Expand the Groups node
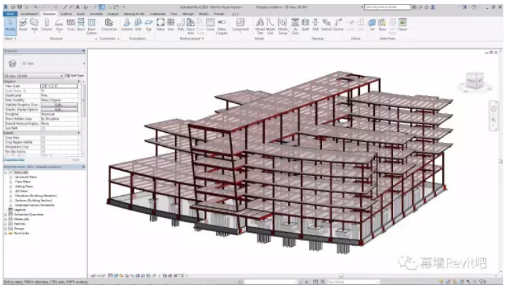 tap(5, 229)
